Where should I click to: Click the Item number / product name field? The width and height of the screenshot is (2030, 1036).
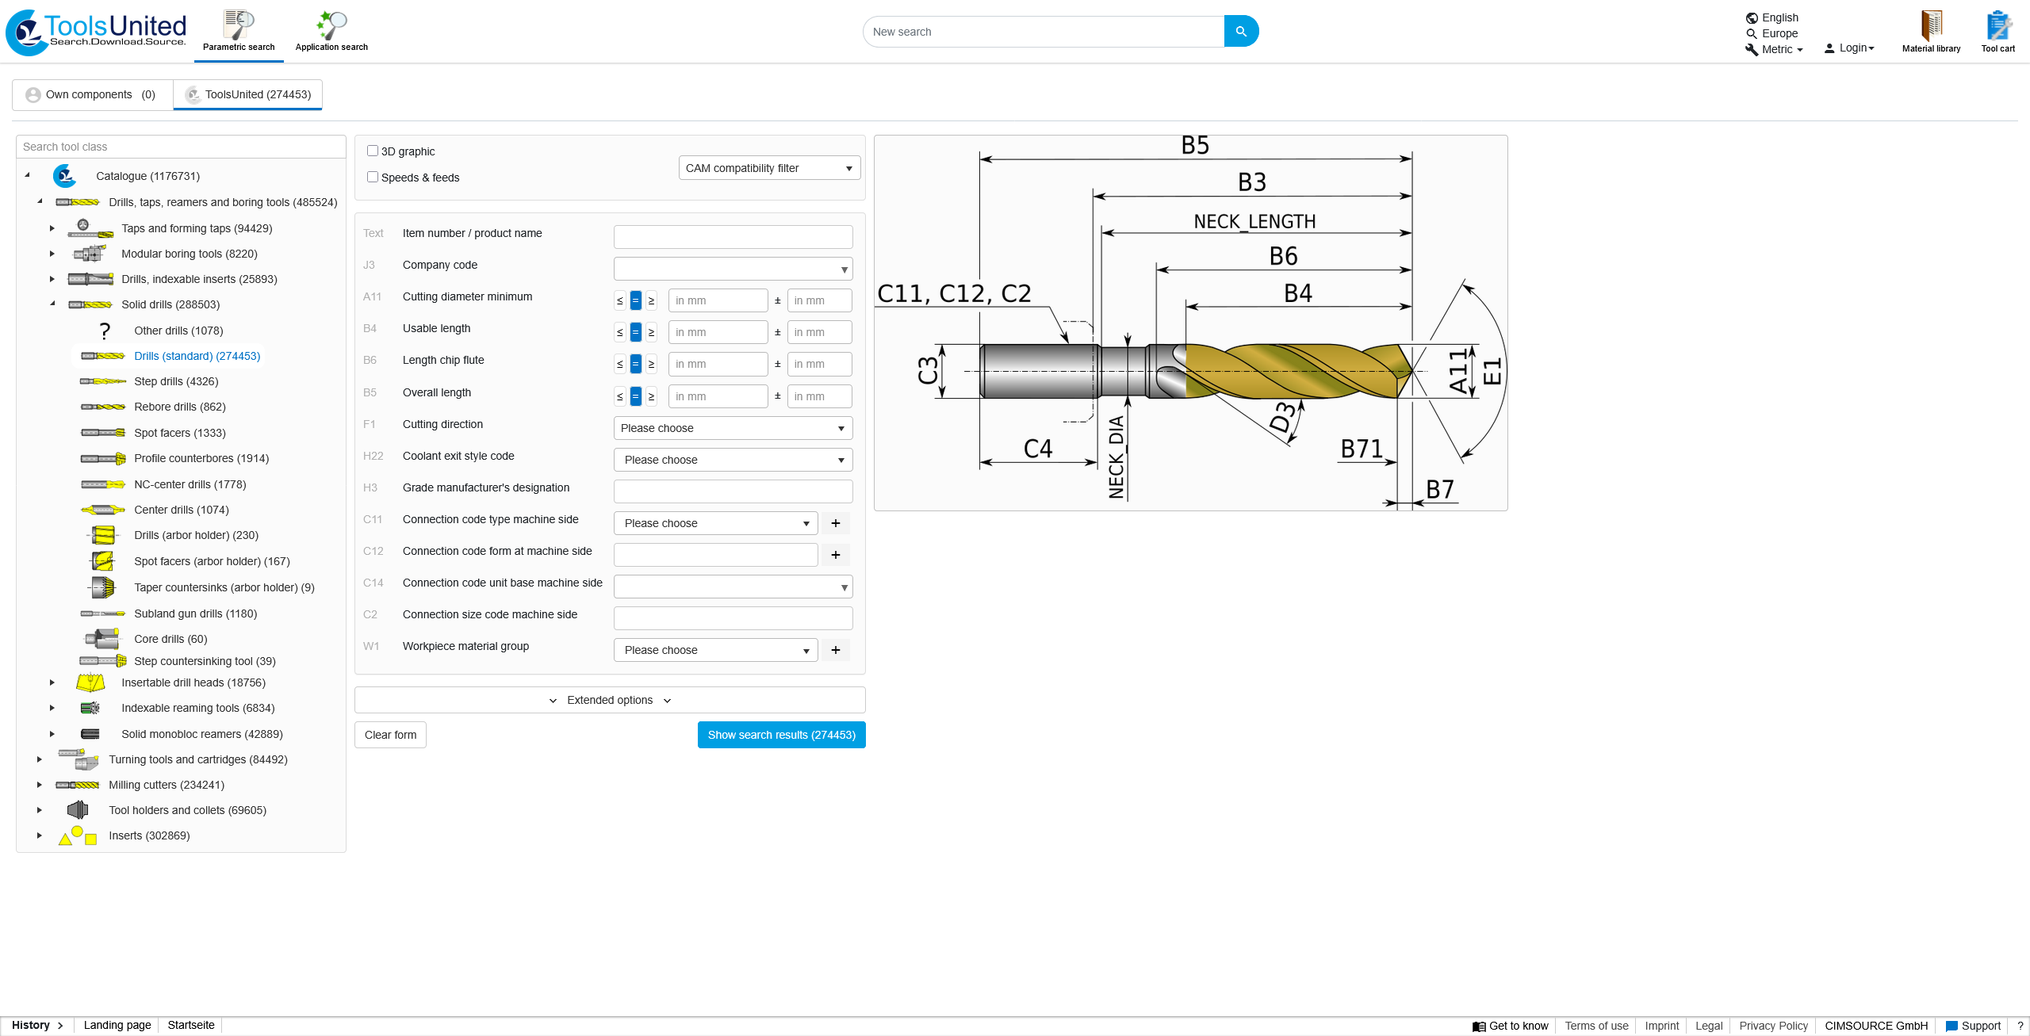coord(733,236)
